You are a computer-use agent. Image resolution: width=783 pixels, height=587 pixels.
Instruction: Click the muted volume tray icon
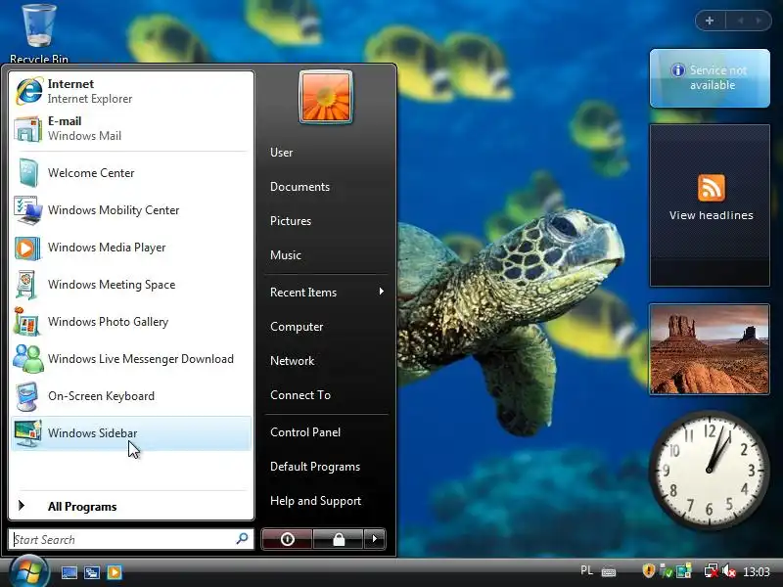coord(729,571)
